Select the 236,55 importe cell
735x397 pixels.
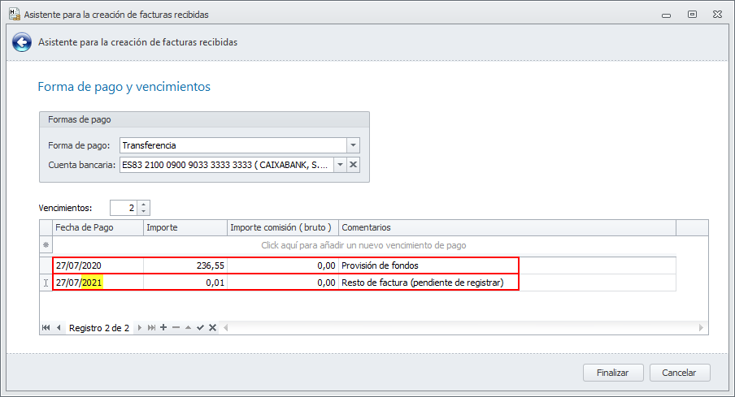[185, 265]
